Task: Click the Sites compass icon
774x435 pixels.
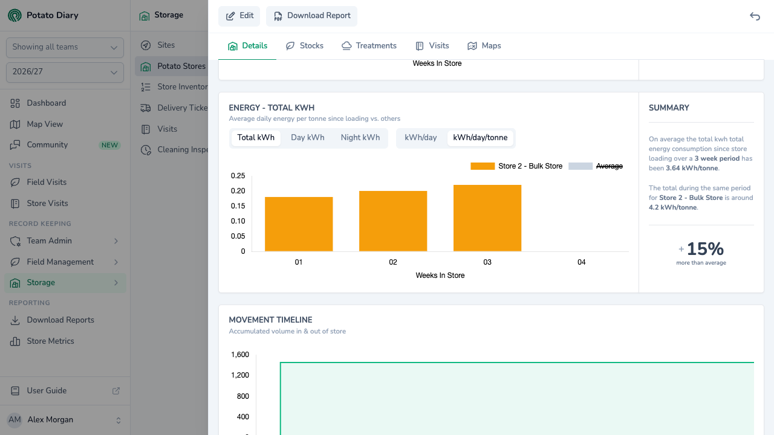Action: tap(146, 45)
